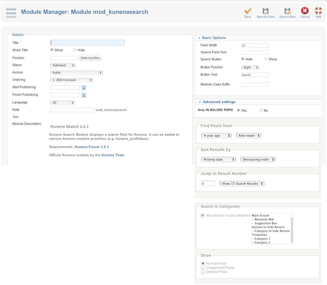Select Show for Search Button
This screenshot has width=327, height=285.
[266, 59]
